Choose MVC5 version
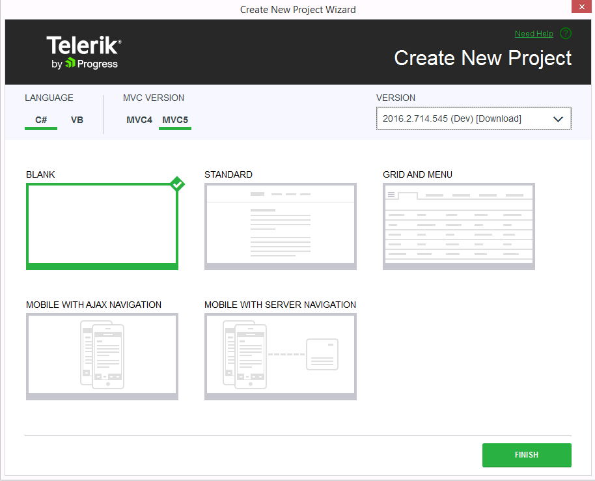 pos(175,120)
